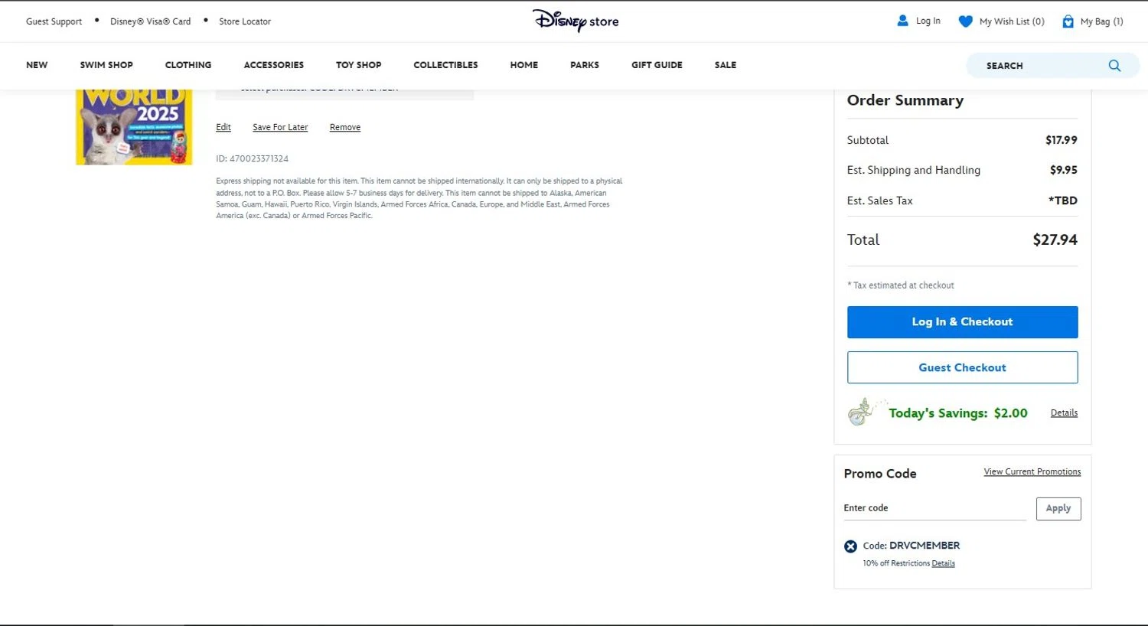Click the promo Apply button
The height and width of the screenshot is (626, 1148).
1058,509
